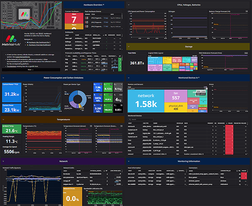Viewport: 252px width, 206px height.
Task: Collapse the Temperatures row chevron
Action: point(3,120)
